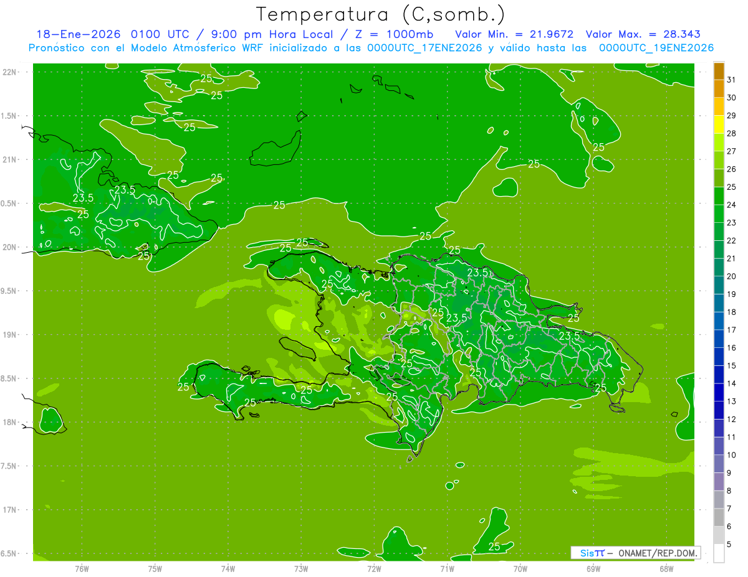Screen dimensions: 748x577
Task: Click the colorbar tick label "31"
Action: point(732,80)
